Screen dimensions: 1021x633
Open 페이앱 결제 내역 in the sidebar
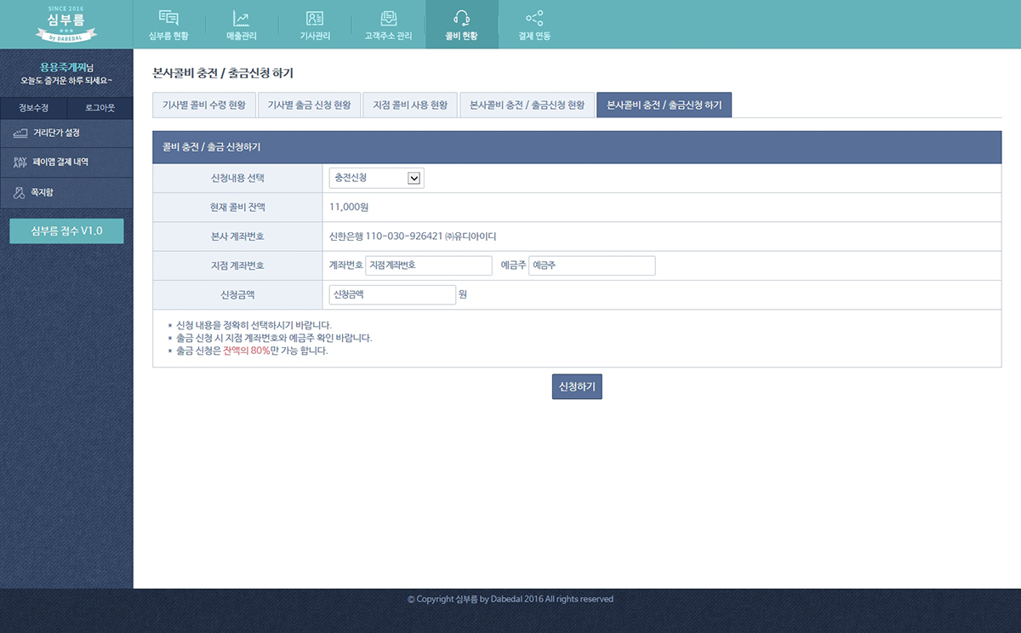(x=66, y=163)
